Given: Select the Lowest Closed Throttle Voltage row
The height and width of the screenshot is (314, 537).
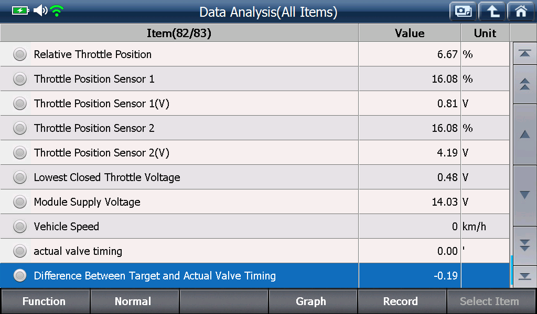Looking at the screenshot, I should tap(255, 177).
